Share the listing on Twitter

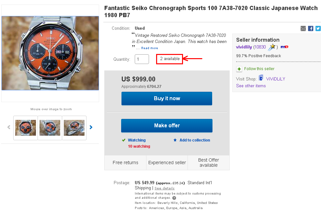(x=318, y=28)
